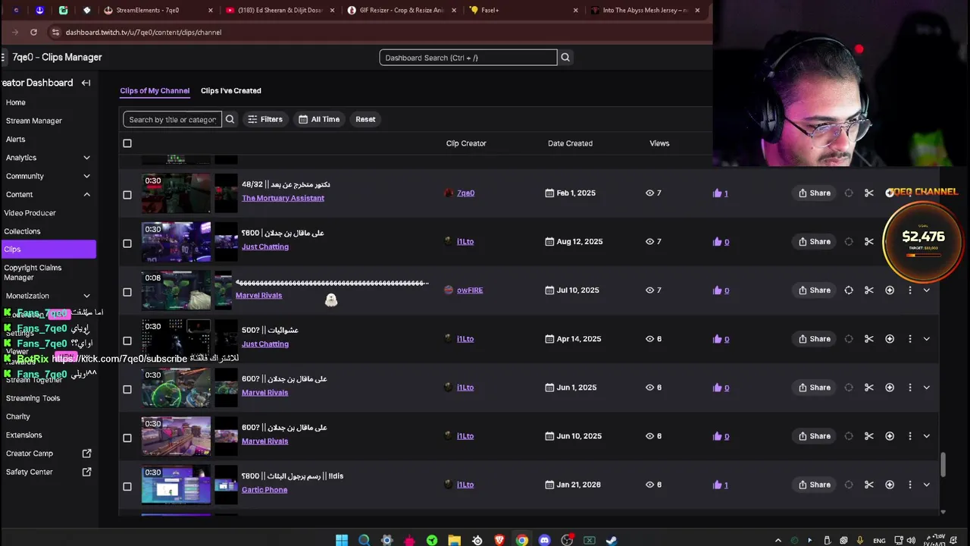Expand the Community section chevron
This screenshot has width=970, height=546.
[86, 176]
